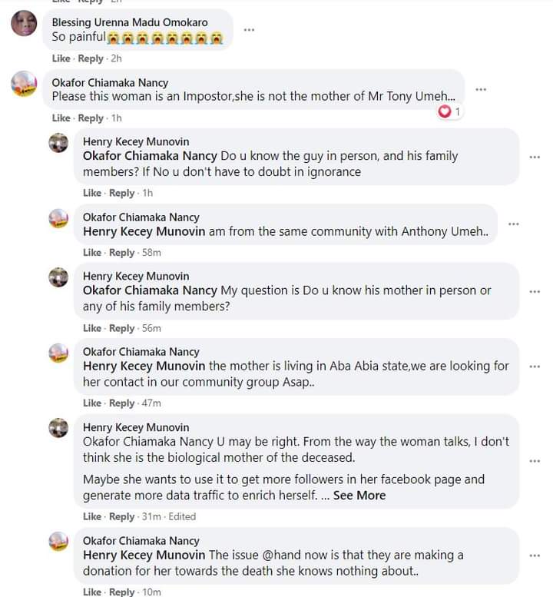View edit history via Edited label
This screenshot has width=553, height=597.
pos(182,516)
